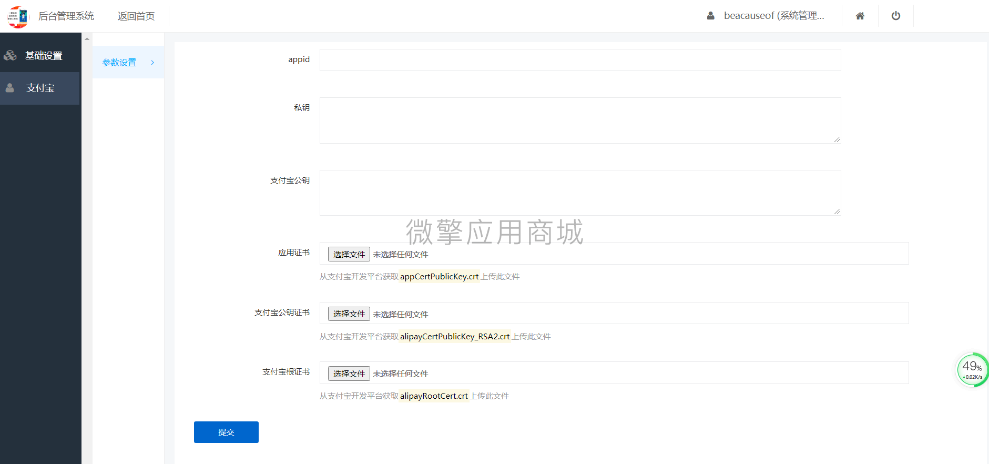Click 未选择任何文件 beside 应用证书
Screen dimensions: 989x464
point(401,255)
